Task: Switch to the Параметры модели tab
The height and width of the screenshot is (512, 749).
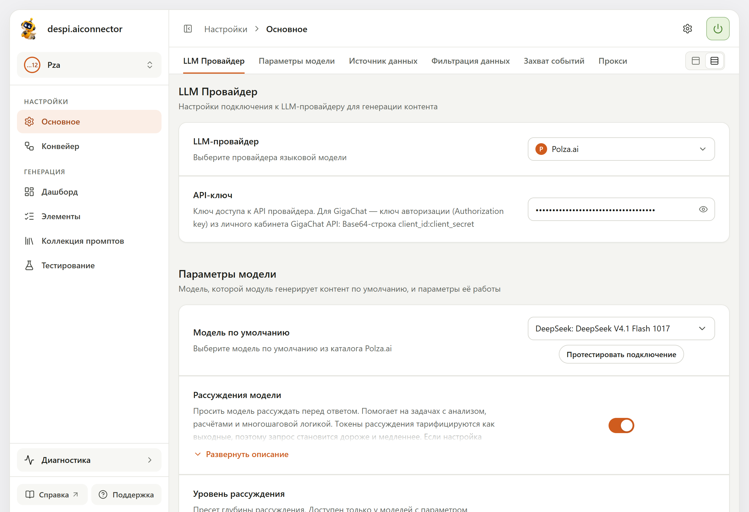Action: point(296,61)
